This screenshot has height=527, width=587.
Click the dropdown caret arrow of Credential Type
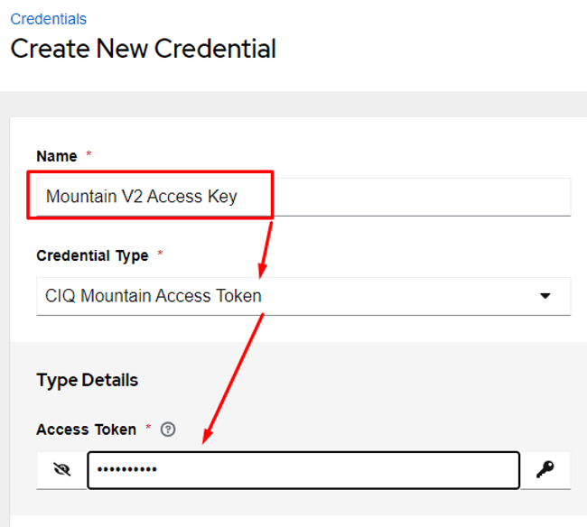tap(545, 296)
